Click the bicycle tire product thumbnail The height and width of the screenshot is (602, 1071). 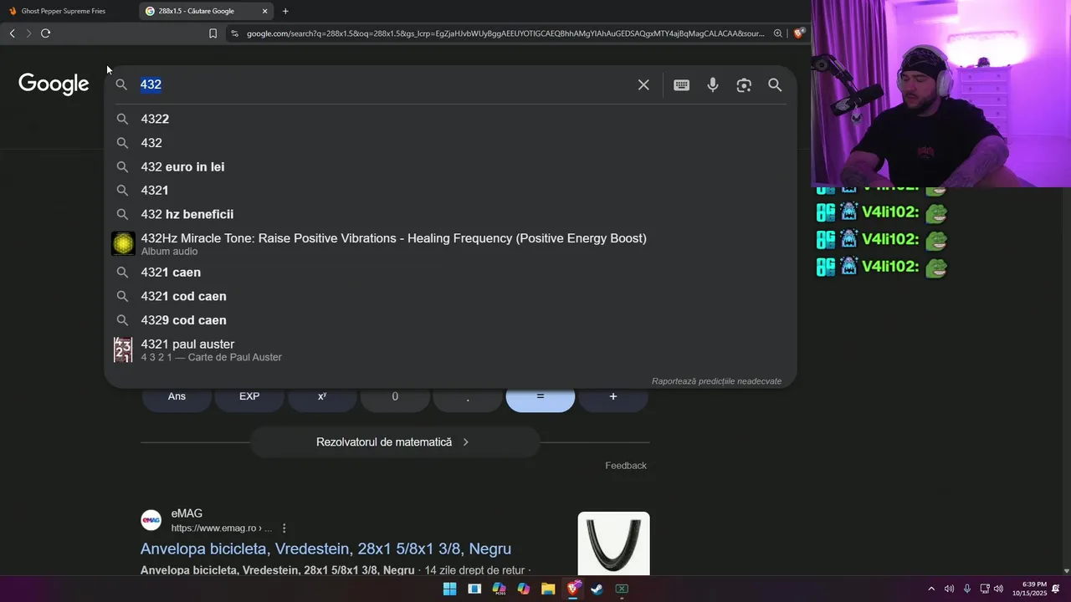613,543
